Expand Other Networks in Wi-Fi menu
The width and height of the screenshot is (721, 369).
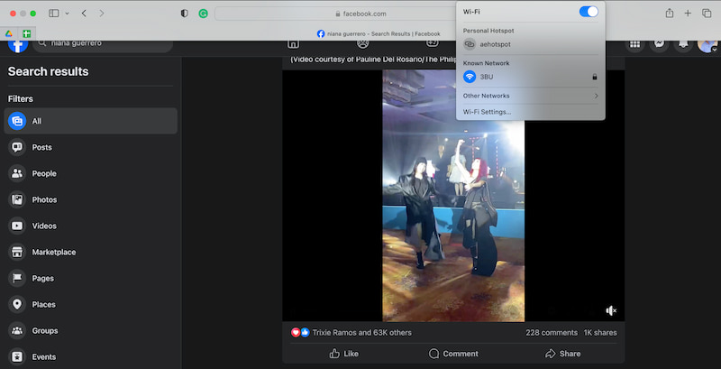(530, 96)
